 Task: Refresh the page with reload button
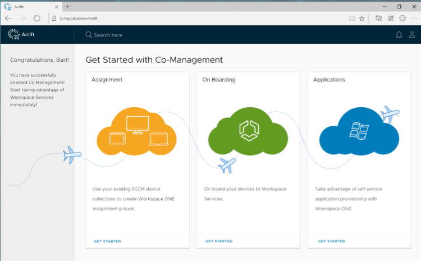coord(37,18)
